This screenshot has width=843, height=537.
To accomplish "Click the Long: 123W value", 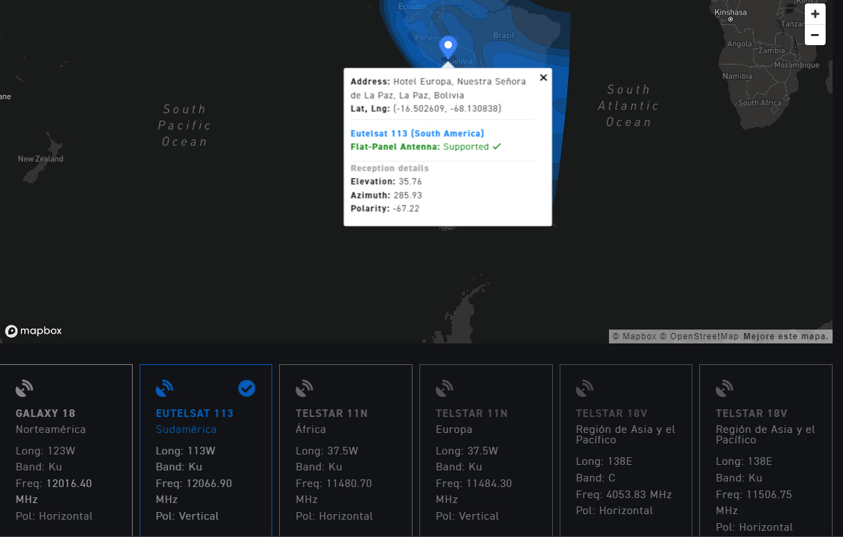I will pos(46,451).
